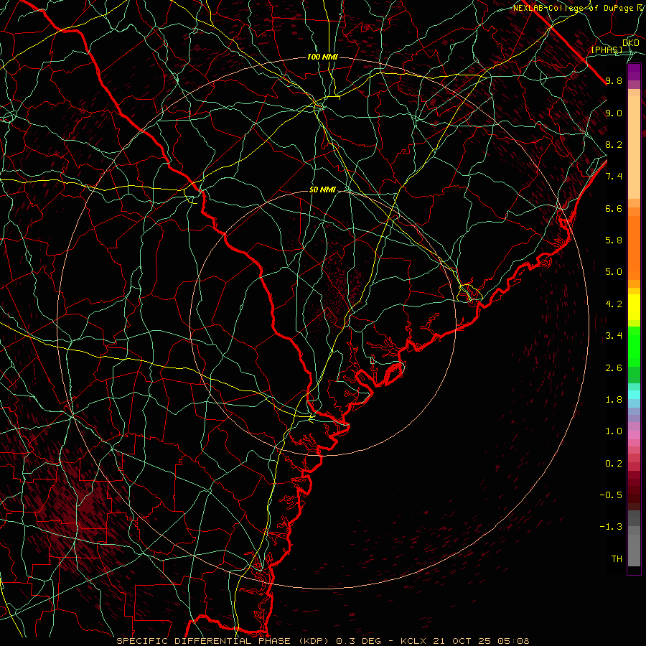
Task: Click the 4.2 scale value
Action: coord(614,304)
